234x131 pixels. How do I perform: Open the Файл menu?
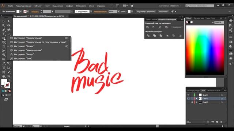click(x=11, y=6)
